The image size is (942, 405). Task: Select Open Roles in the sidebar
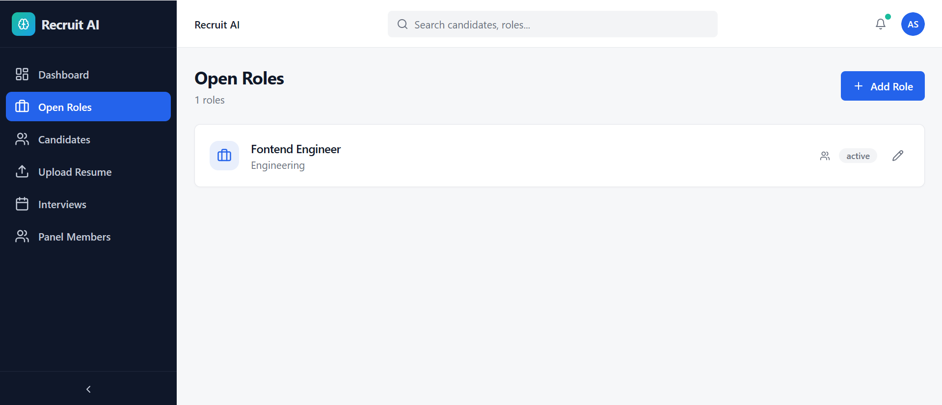[x=65, y=107]
